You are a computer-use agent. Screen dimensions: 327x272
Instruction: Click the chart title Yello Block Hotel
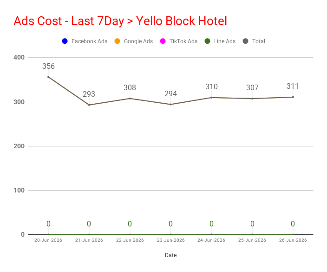120,21
